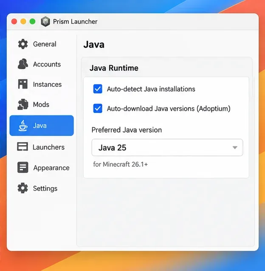
Task: Show the Appearance settings
Action: click(x=42, y=168)
